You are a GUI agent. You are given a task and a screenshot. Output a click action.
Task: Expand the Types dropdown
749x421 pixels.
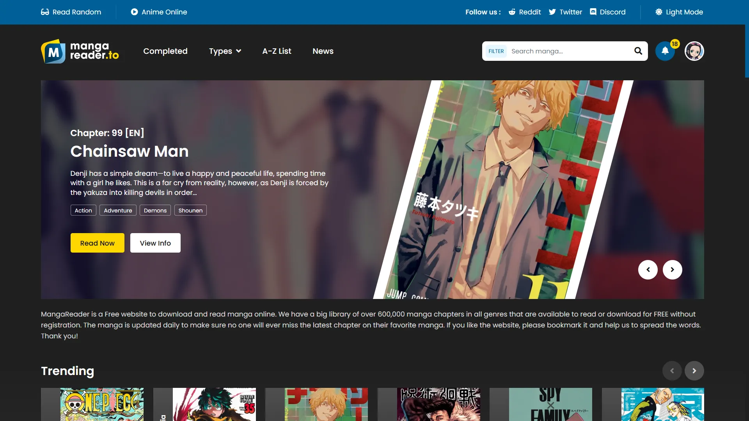pos(225,51)
